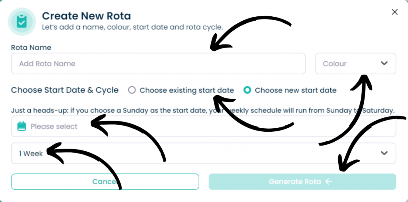Click the 'Choose existing start date' label text
Screen dimensions: 408x202
point(186,90)
